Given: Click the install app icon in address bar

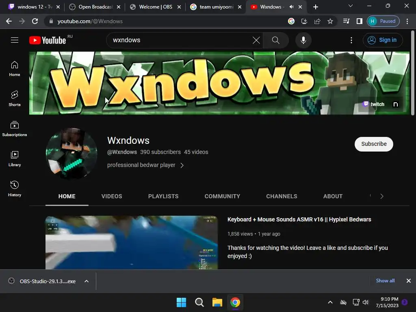Looking at the screenshot, I should (304, 21).
